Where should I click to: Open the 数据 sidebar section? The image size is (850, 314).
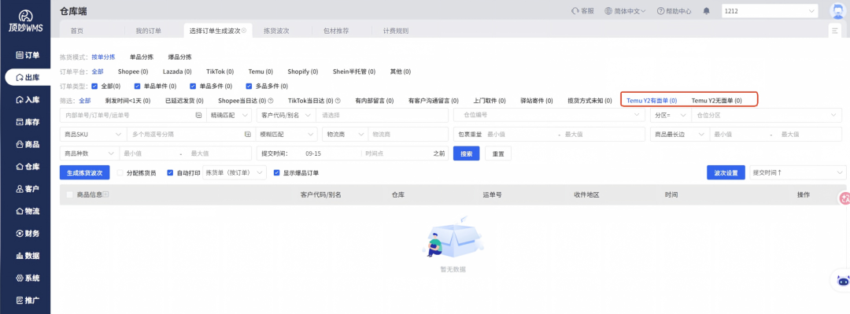[28, 256]
